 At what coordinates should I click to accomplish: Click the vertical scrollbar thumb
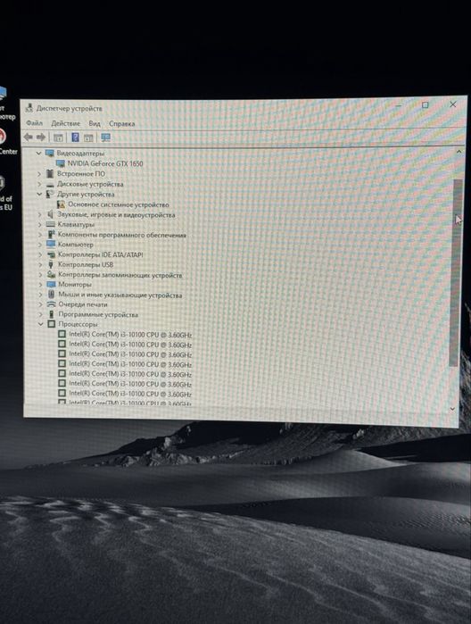456,272
